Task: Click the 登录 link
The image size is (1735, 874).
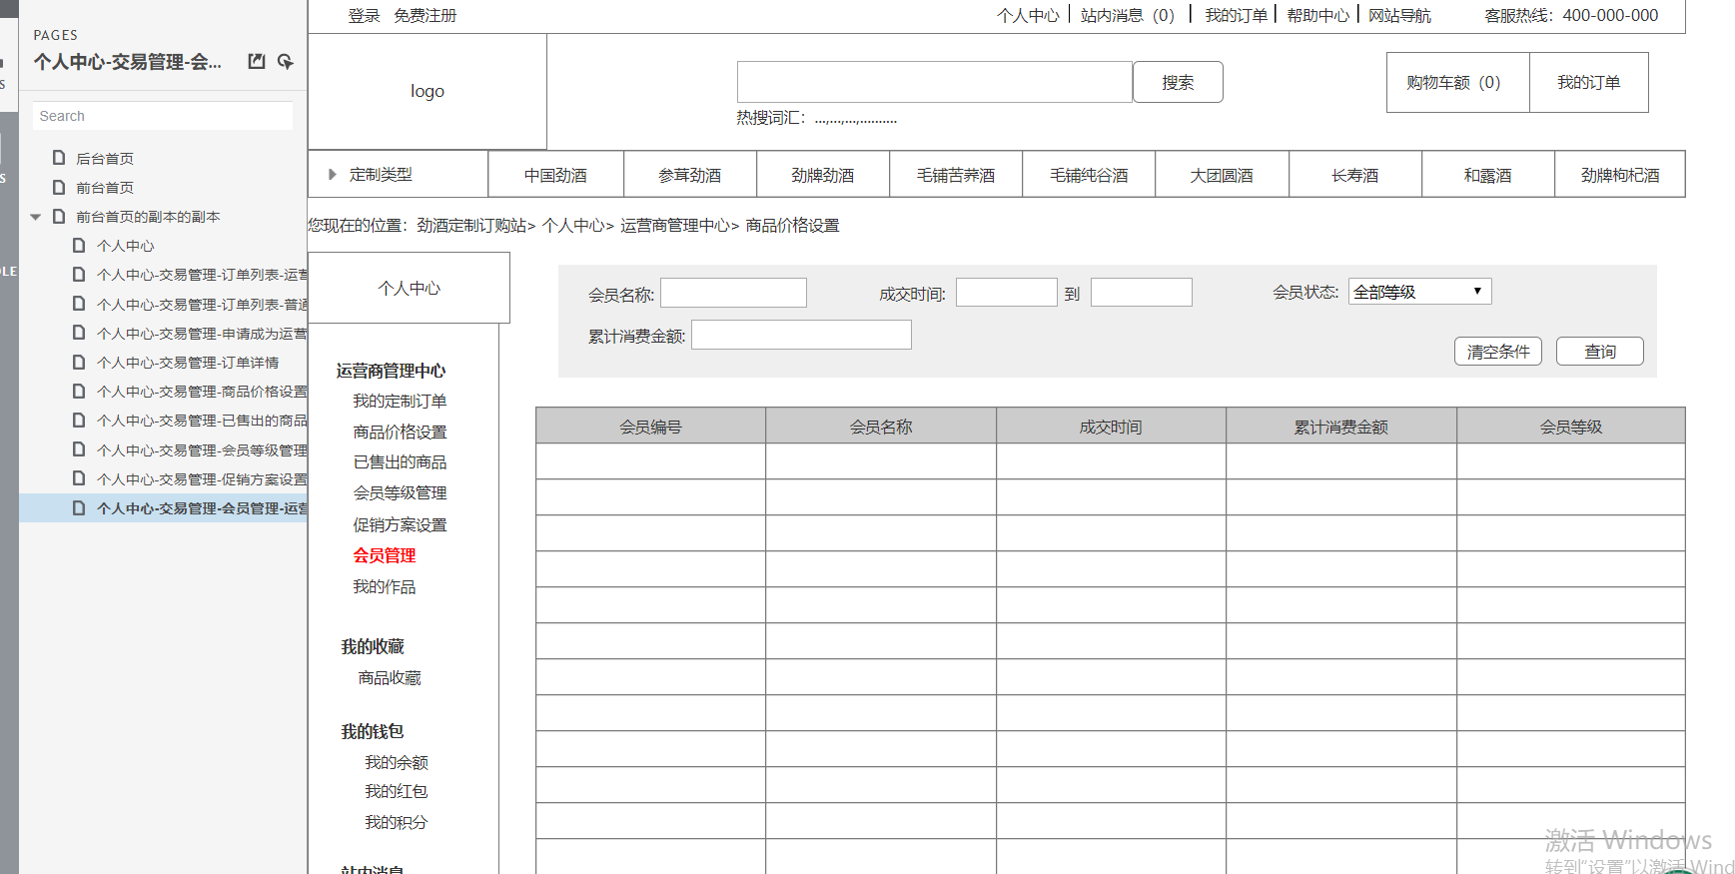Action: [364, 16]
